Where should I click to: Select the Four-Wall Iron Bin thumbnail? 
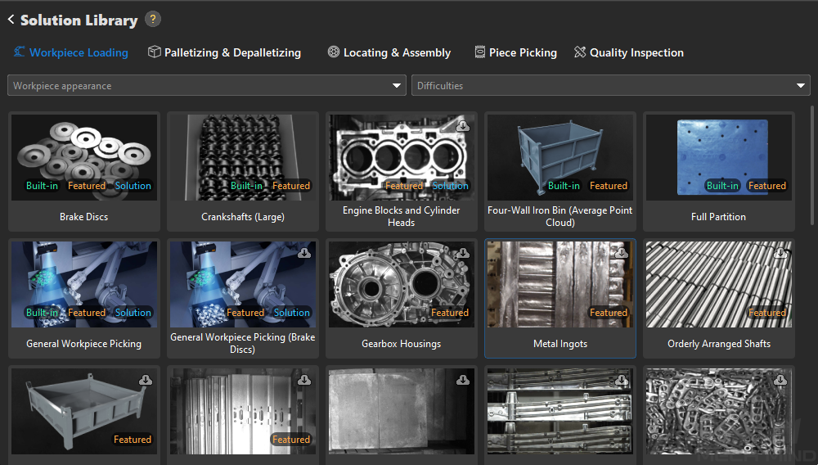[560, 158]
